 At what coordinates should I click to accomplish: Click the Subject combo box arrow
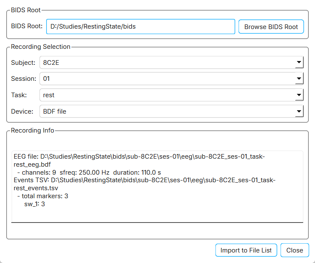point(299,62)
